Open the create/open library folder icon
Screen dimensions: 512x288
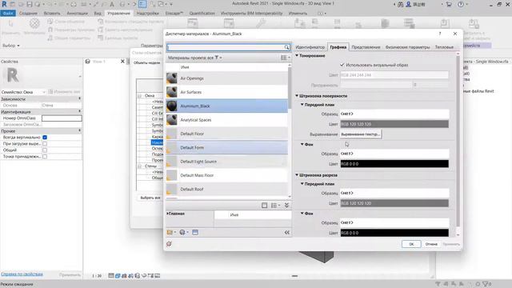(x=171, y=232)
